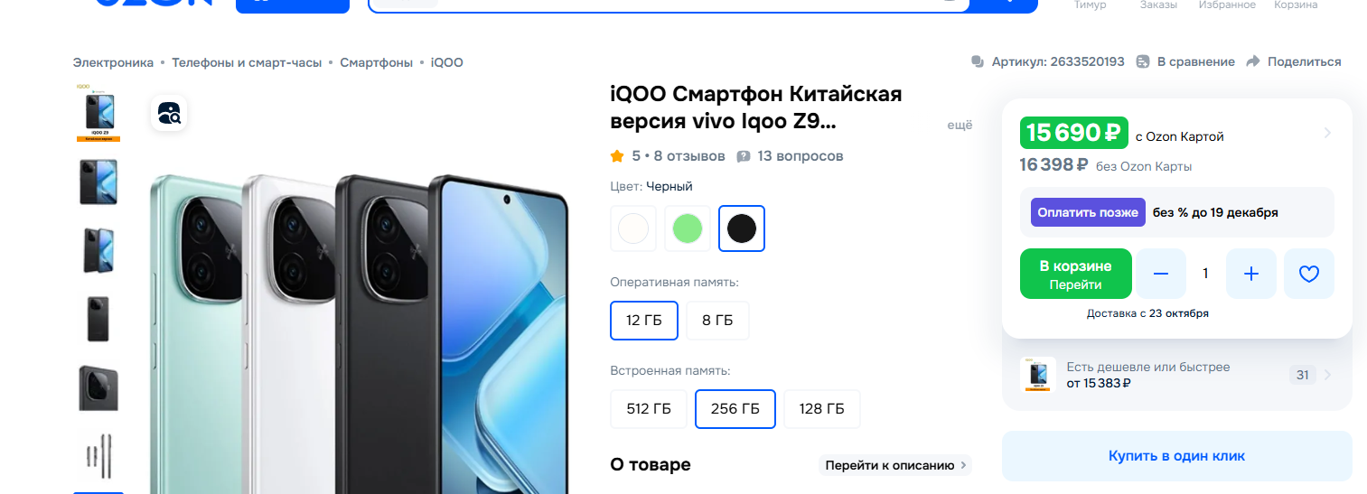Expand Ozon card price chevron
The width and height of the screenshot is (1367, 494).
(x=1327, y=133)
